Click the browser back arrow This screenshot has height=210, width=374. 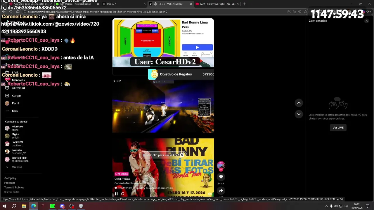coord(4,12)
